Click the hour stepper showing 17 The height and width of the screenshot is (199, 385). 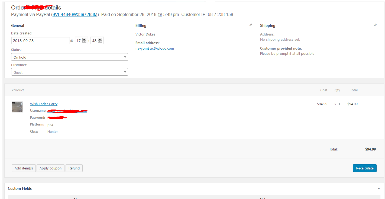click(82, 41)
